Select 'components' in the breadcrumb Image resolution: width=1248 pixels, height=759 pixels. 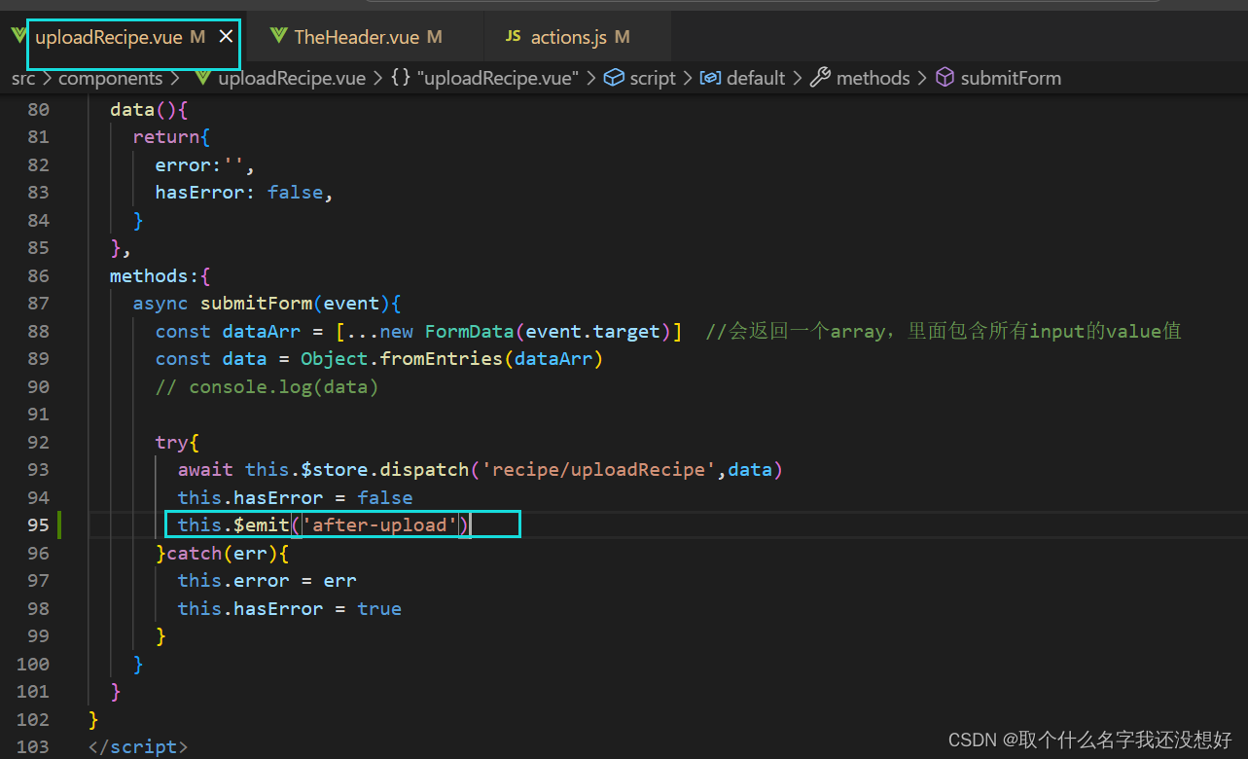tap(110, 78)
